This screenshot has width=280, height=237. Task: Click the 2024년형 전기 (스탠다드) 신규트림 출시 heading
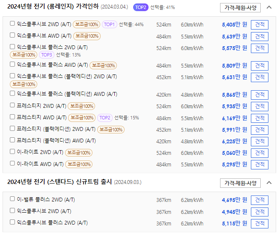point(60,182)
